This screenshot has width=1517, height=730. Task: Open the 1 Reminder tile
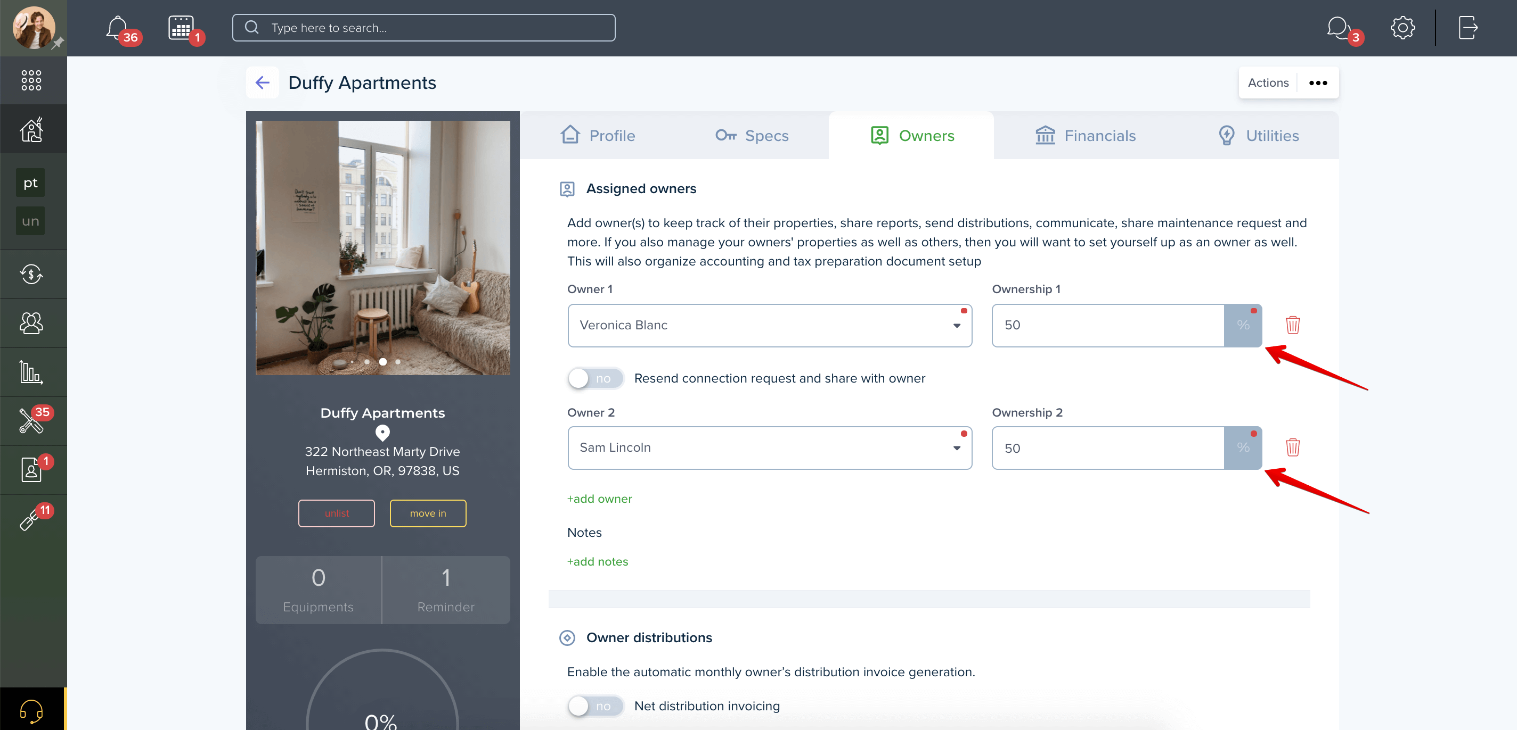click(x=446, y=590)
